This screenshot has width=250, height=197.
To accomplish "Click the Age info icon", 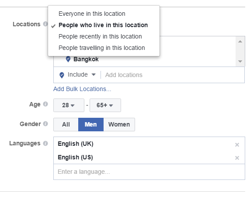I will click(45, 104).
